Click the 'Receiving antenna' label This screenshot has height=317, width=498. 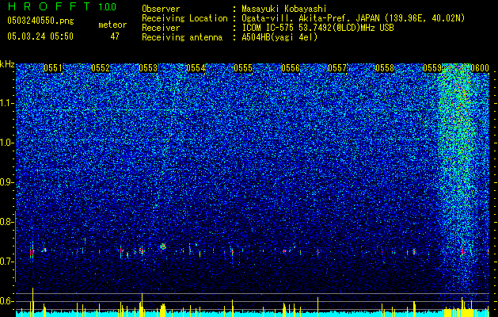click(x=182, y=37)
